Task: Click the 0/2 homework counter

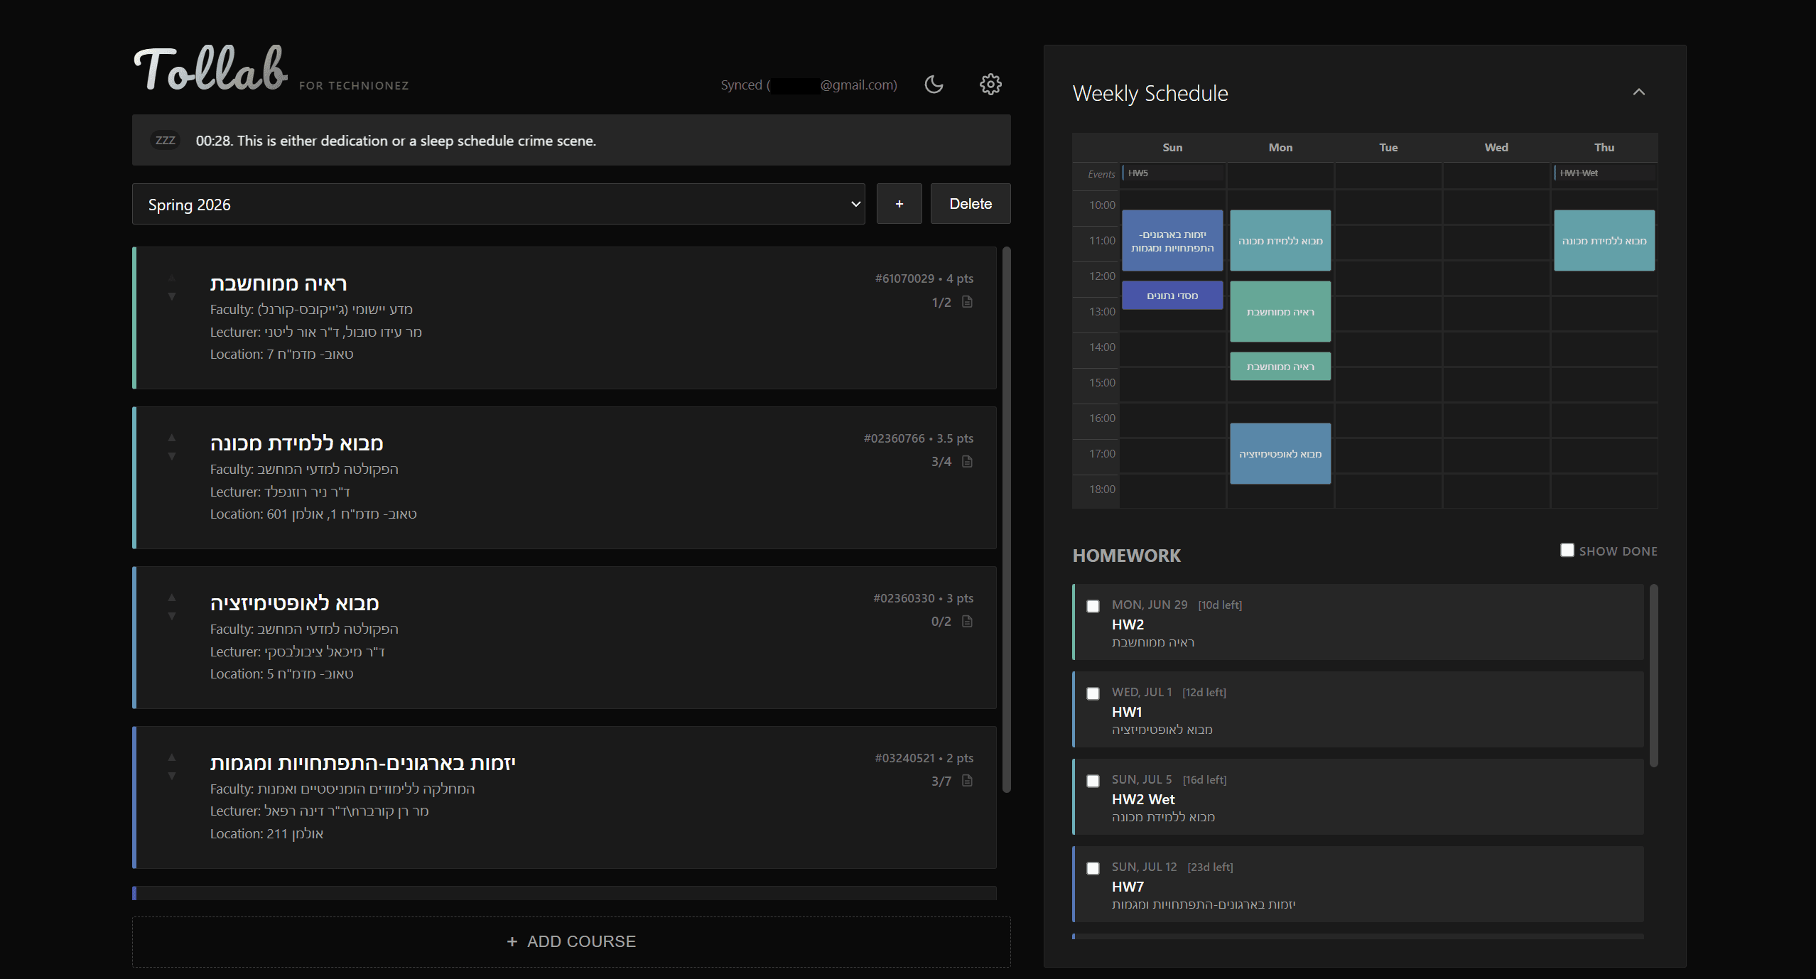Action: click(x=941, y=622)
